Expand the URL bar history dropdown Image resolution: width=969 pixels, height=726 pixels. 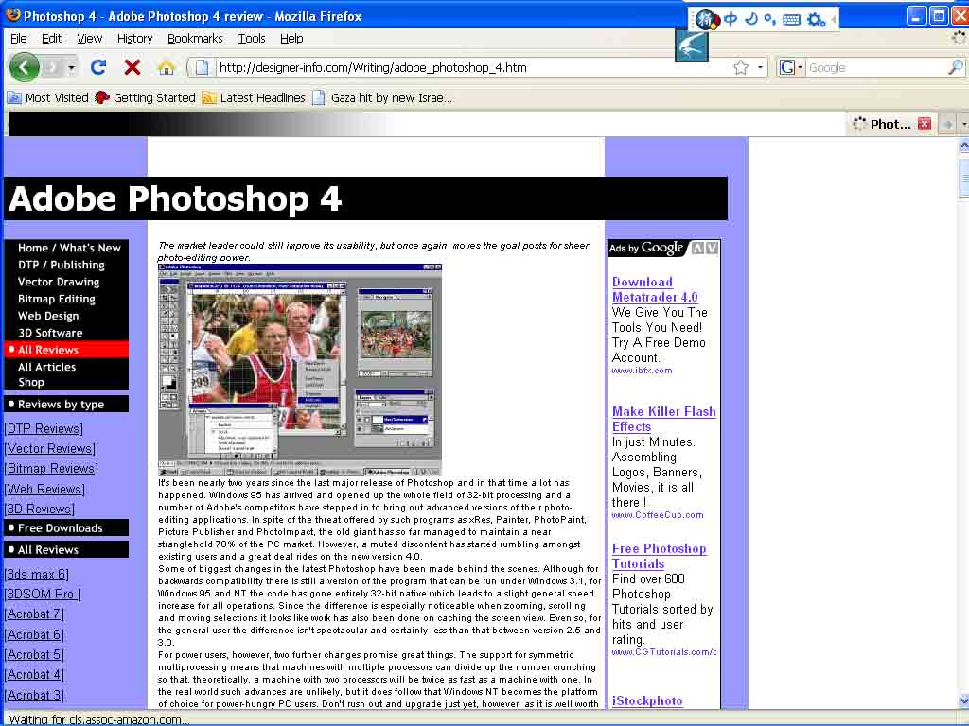(760, 67)
